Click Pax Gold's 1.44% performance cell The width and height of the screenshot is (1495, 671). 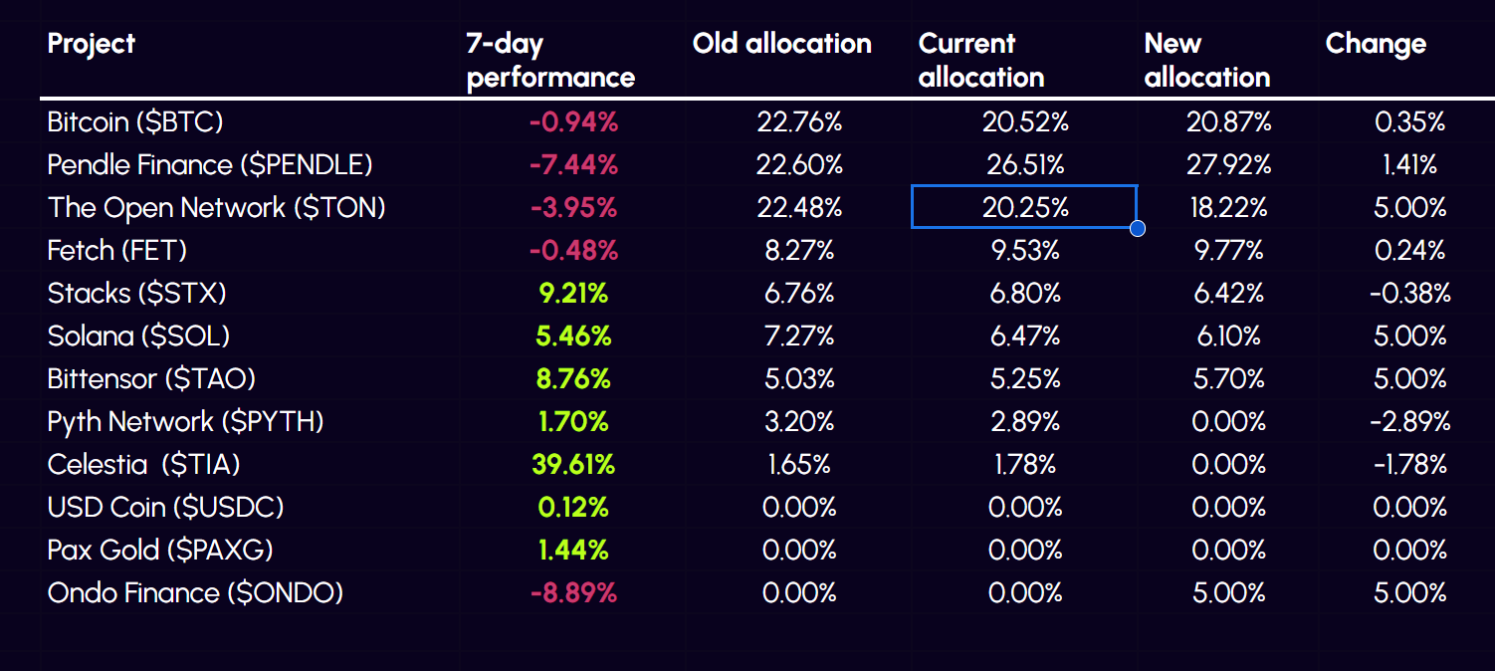(572, 550)
